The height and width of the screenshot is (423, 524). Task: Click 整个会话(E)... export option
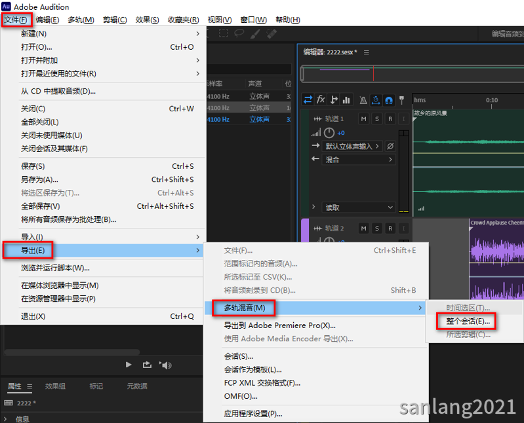point(475,322)
